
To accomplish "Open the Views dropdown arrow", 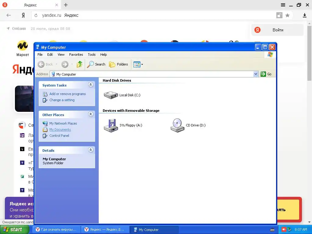I will [142, 65].
